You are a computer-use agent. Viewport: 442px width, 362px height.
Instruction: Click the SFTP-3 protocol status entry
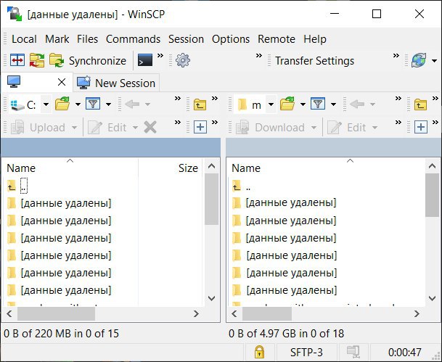tap(306, 352)
